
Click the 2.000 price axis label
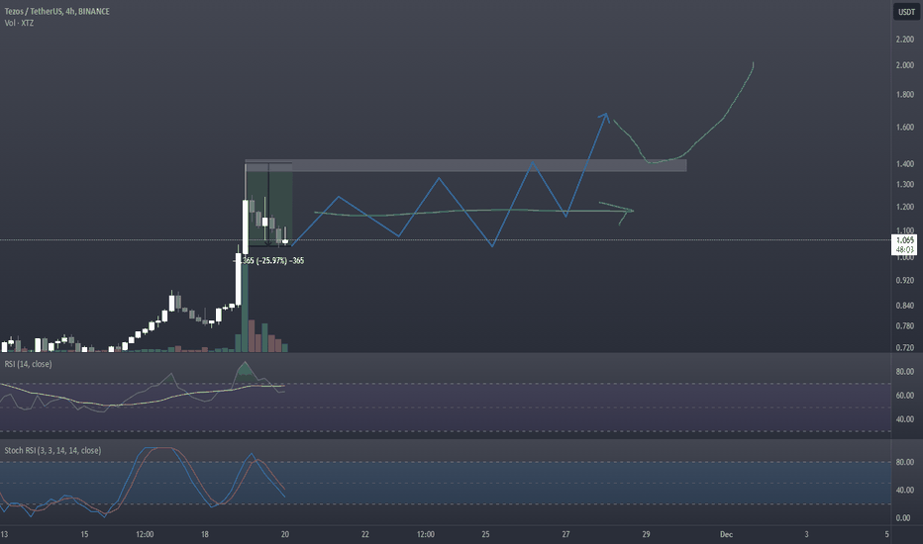[x=905, y=65]
